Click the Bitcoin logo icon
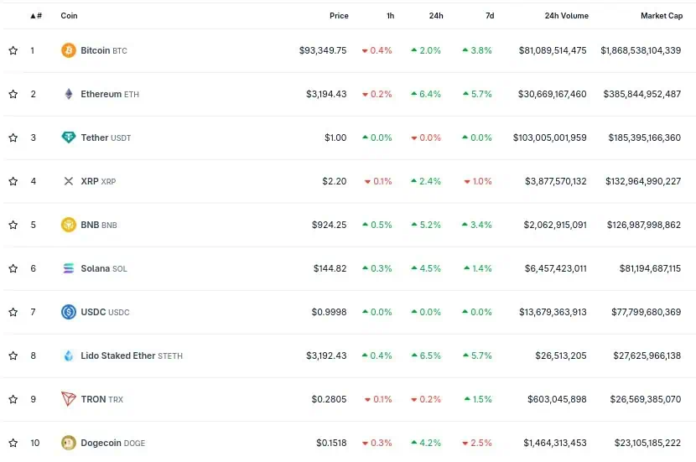 (x=68, y=50)
